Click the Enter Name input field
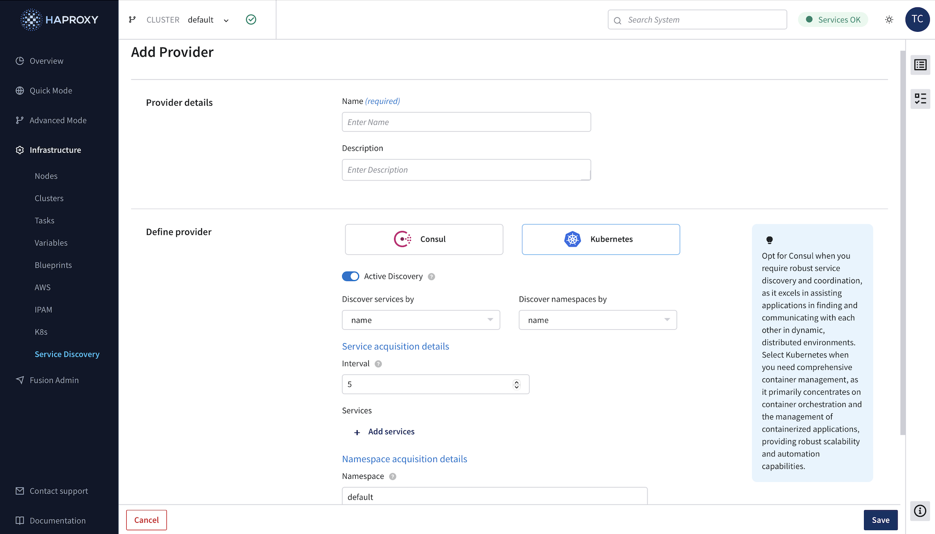 coord(466,122)
